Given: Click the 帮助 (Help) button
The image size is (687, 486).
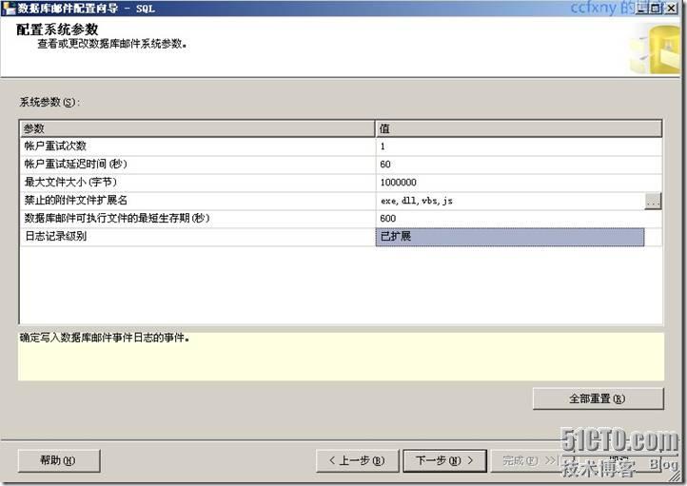Looking at the screenshot, I should tap(59, 460).
